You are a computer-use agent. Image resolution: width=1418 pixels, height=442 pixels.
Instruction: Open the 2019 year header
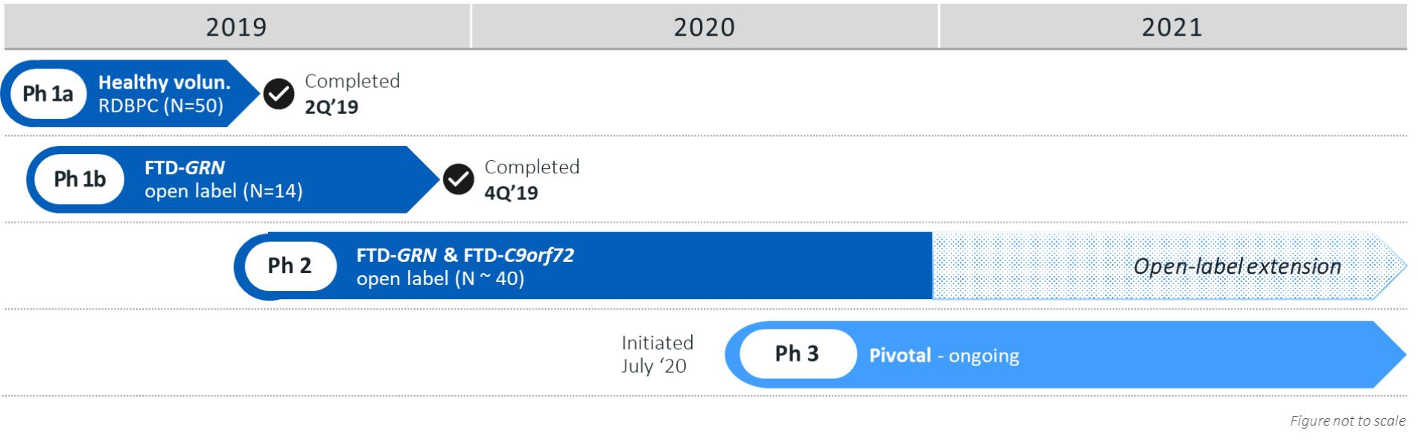(236, 27)
